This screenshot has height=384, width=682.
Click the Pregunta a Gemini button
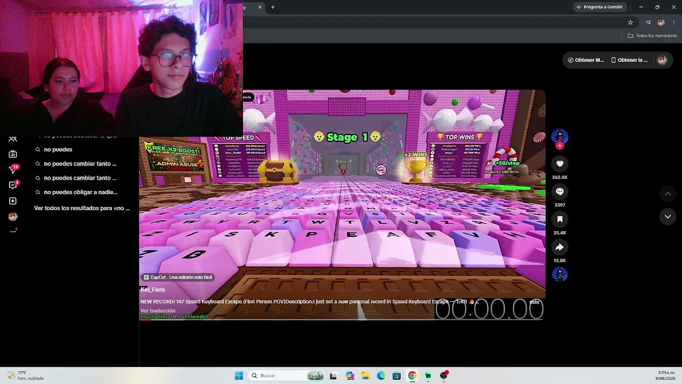point(599,7)
